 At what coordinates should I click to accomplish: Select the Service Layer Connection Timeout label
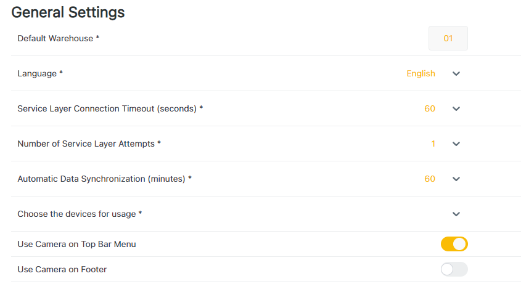coord(110,109)
